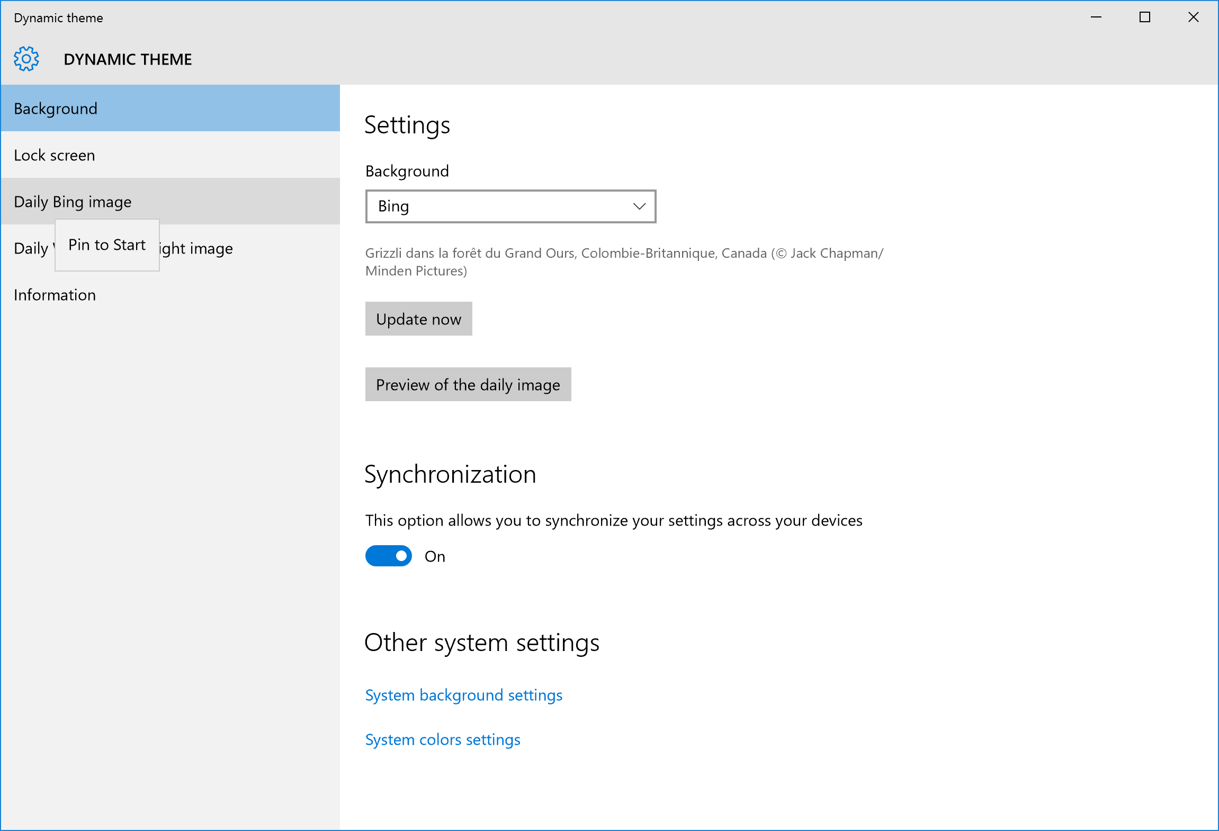Viewport: 1219px width, 831px height.
Task: Open System colors settings
Action: pyautogui.click(x=442, y=739)
